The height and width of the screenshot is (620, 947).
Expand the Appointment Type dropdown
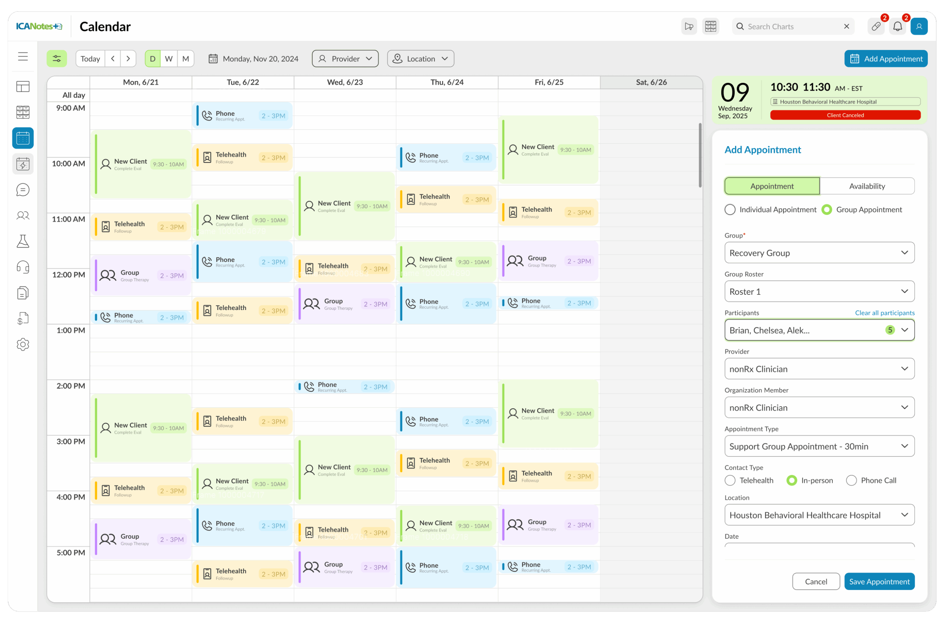[x=819, y=447]
